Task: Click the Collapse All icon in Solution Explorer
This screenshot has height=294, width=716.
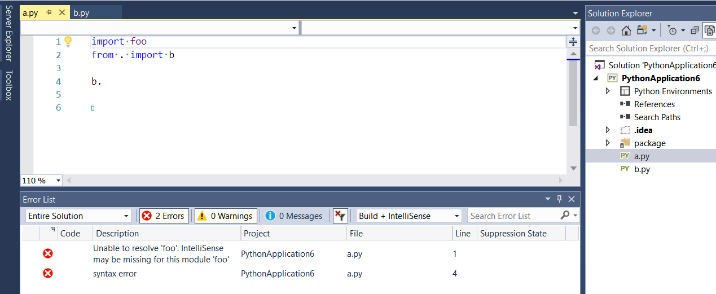Action: (x=695, y=30)
